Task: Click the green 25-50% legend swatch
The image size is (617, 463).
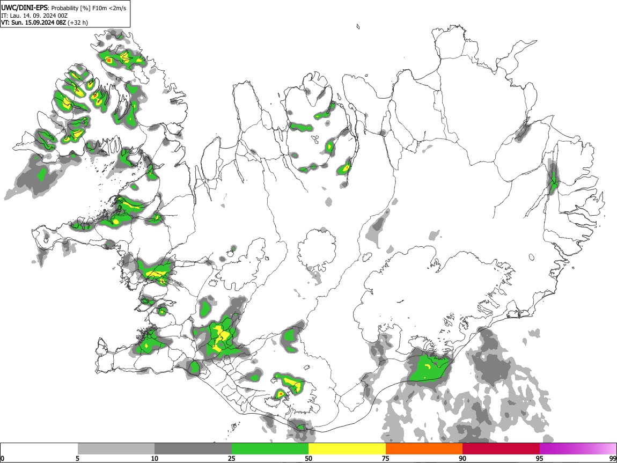Action: pos(270,449)
